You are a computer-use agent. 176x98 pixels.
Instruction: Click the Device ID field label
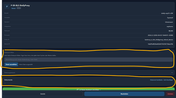pyautogui.click(x=7, y=44)
